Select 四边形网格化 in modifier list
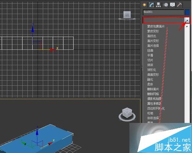192x153 pixels. [x=156, y=108]
